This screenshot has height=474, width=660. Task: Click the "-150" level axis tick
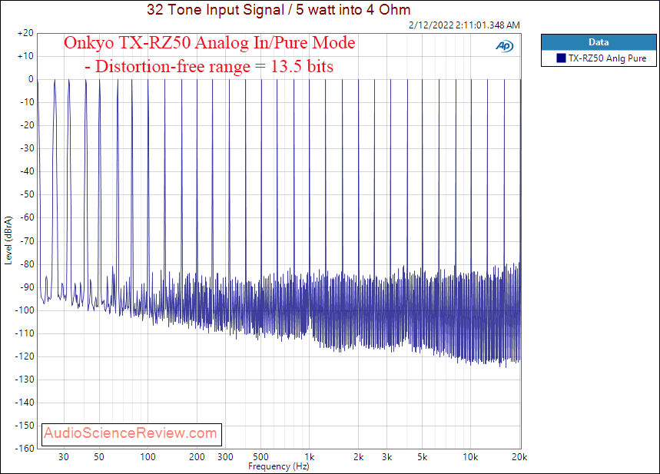click(x=25, y=426)
